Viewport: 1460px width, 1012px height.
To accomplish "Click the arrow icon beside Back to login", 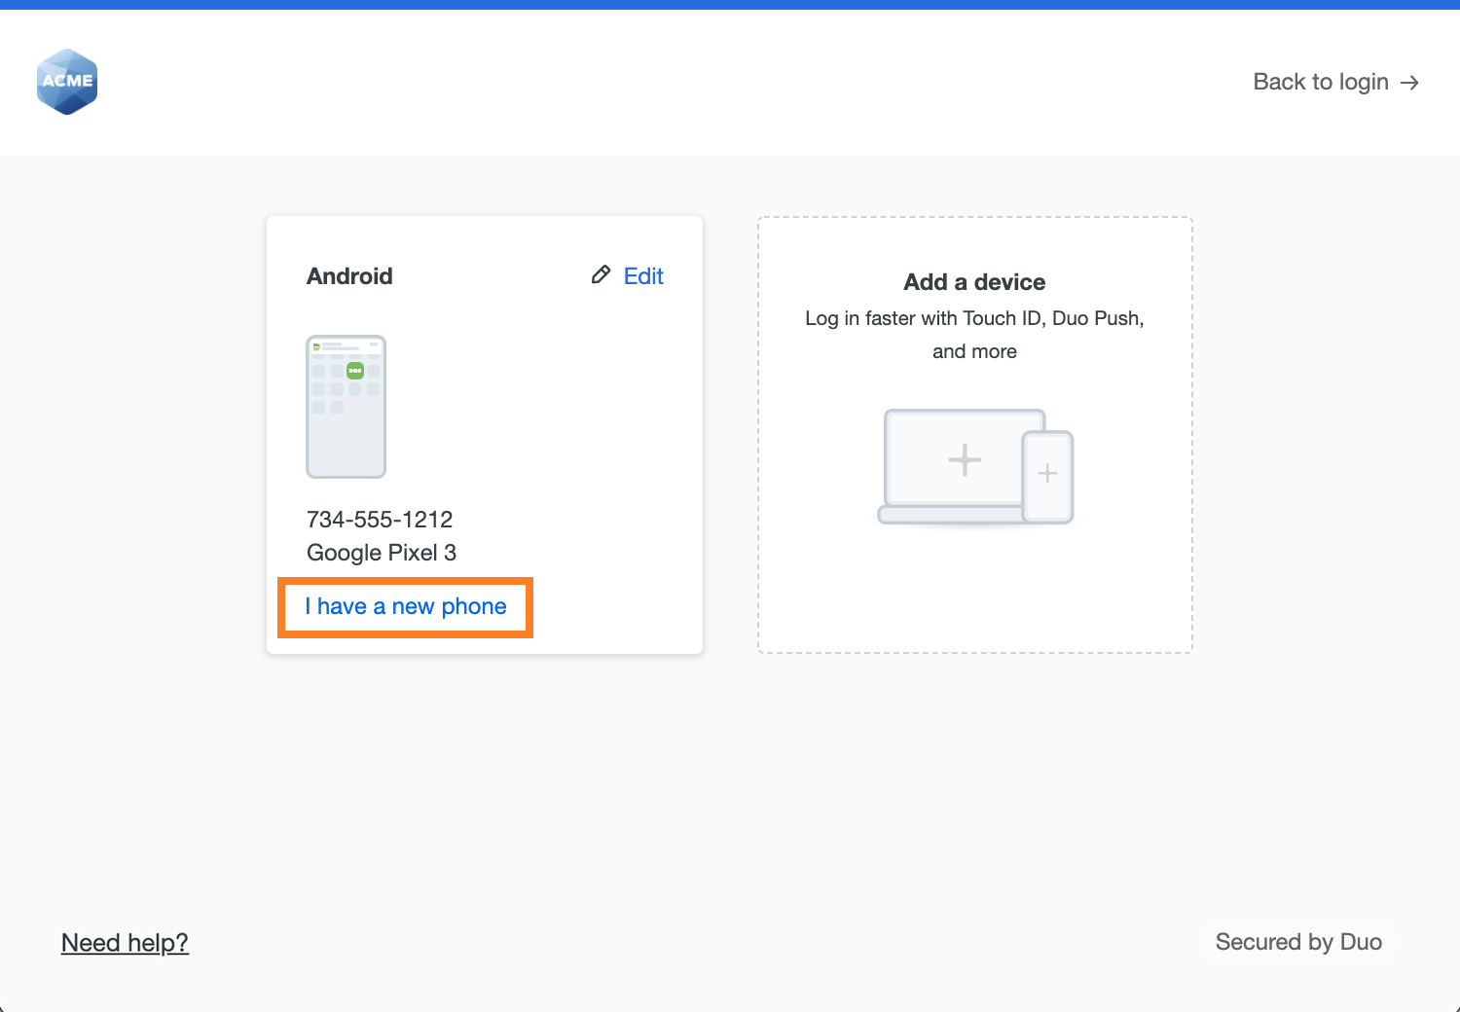I will click(x=1408, y=82).
